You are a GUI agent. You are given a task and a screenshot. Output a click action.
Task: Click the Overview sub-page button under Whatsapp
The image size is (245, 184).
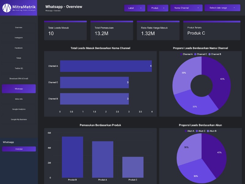click(x=19, y=149)
